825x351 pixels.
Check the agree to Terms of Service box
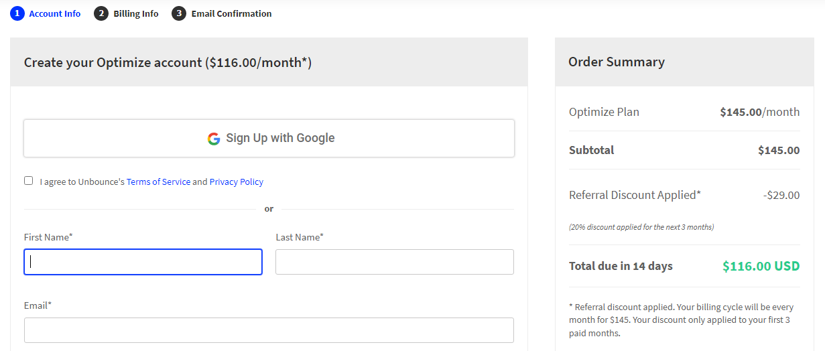click(x=28, y=181)
